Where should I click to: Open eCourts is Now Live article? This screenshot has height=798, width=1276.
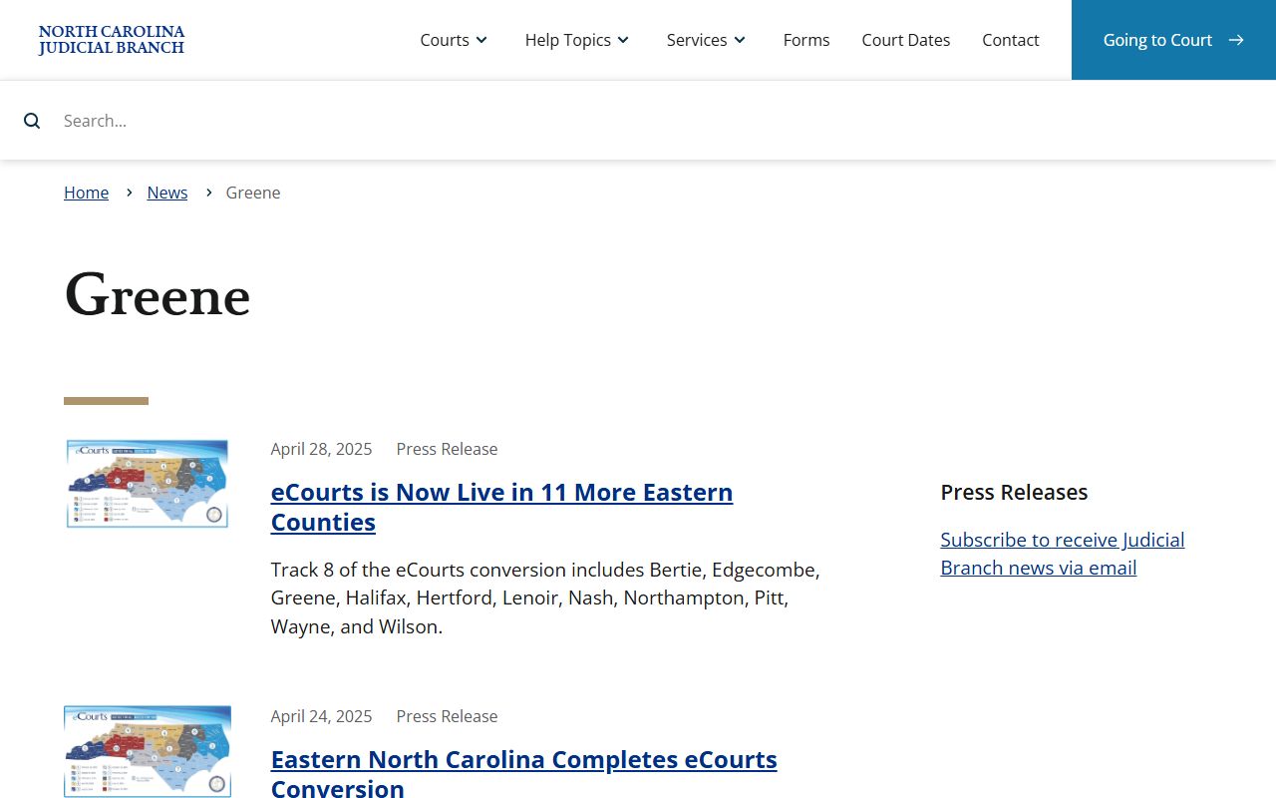click(501, 507)
